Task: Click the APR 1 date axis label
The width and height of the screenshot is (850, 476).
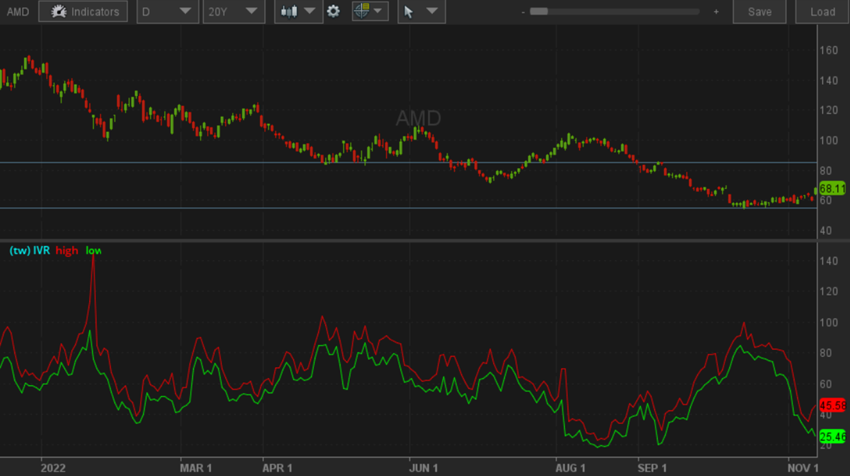Action: coord(277,468)
